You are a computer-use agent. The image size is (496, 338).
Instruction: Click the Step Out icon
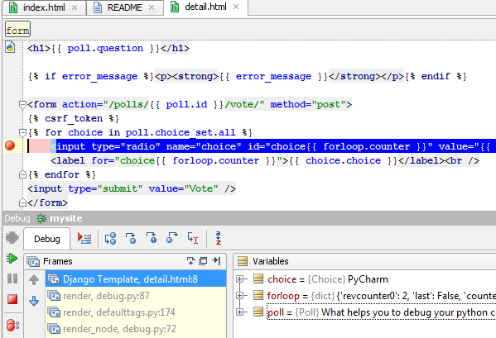[172, 238]
